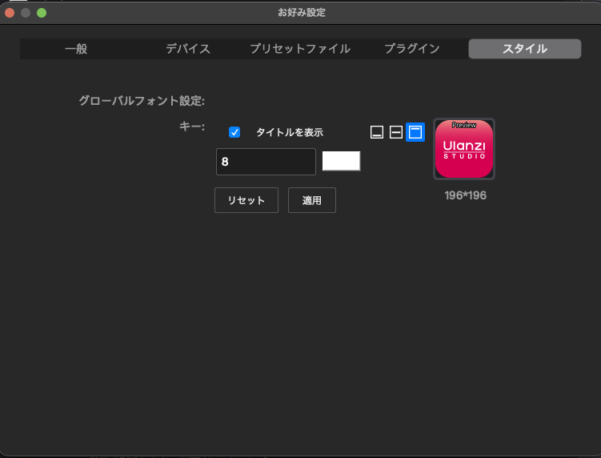Open the white font color swatch
The width and height of the screenshot is (601, 458).
click(341, 161)
